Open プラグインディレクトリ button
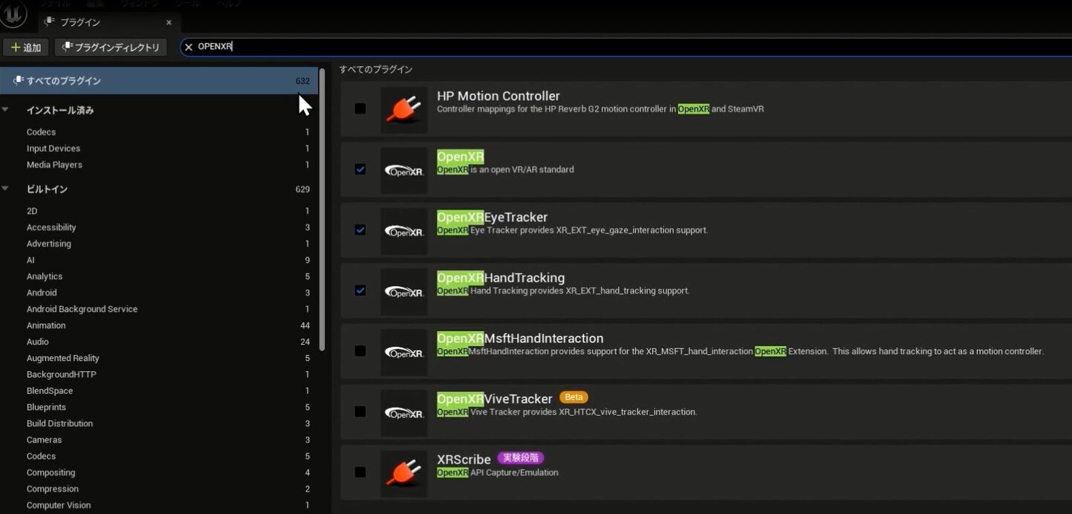This screenshot has height=514, width=1072. pos(111,48)
